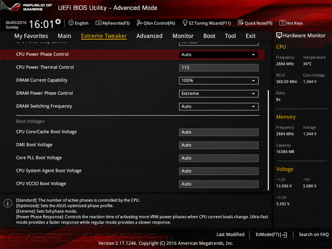Select DRAM Power Phase Control label
Screen dimensions: 332x249
pos(44,93)
